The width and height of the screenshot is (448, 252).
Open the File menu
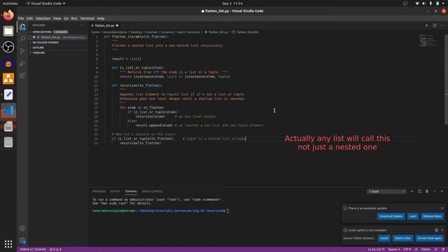21,18
